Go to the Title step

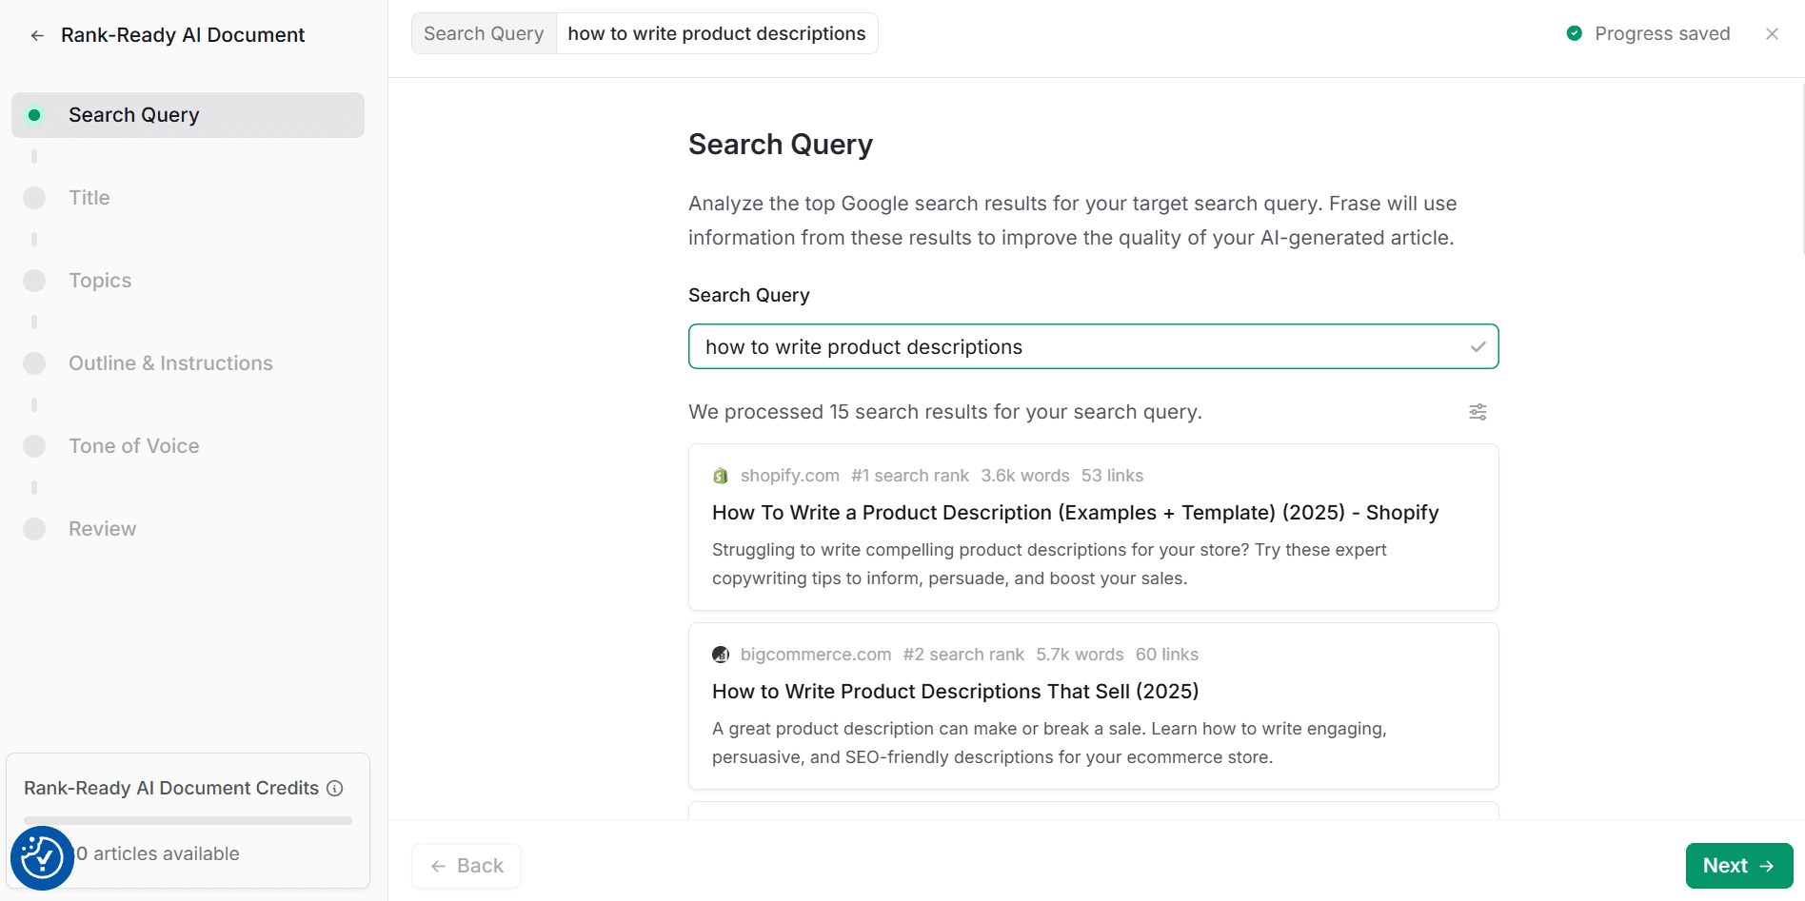(89, 198)
